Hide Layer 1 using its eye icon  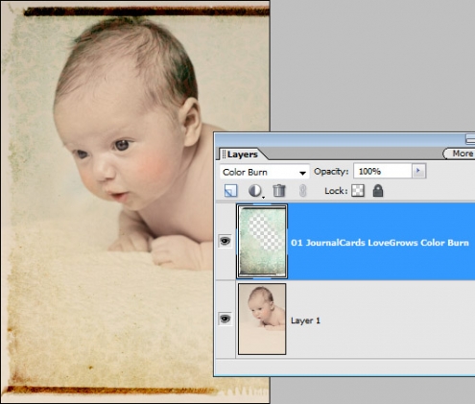(225, 319)
